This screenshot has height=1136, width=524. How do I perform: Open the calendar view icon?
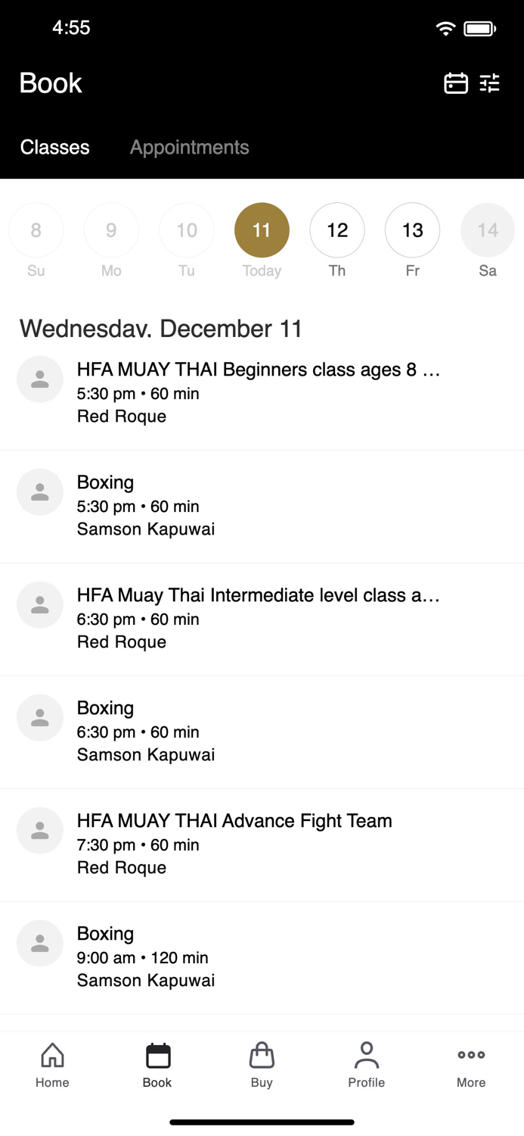tap(455, 83)
